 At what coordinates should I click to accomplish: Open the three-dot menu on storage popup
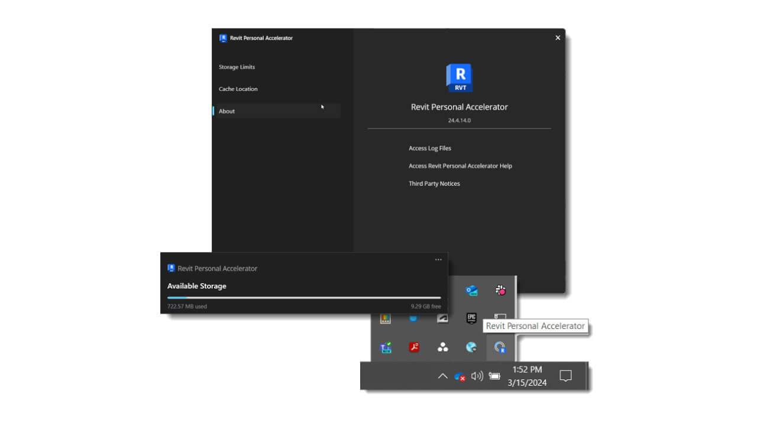[x=438, y=259]
